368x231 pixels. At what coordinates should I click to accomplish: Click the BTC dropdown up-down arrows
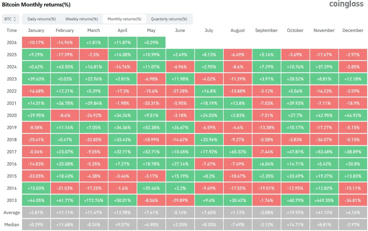[15, 19]
